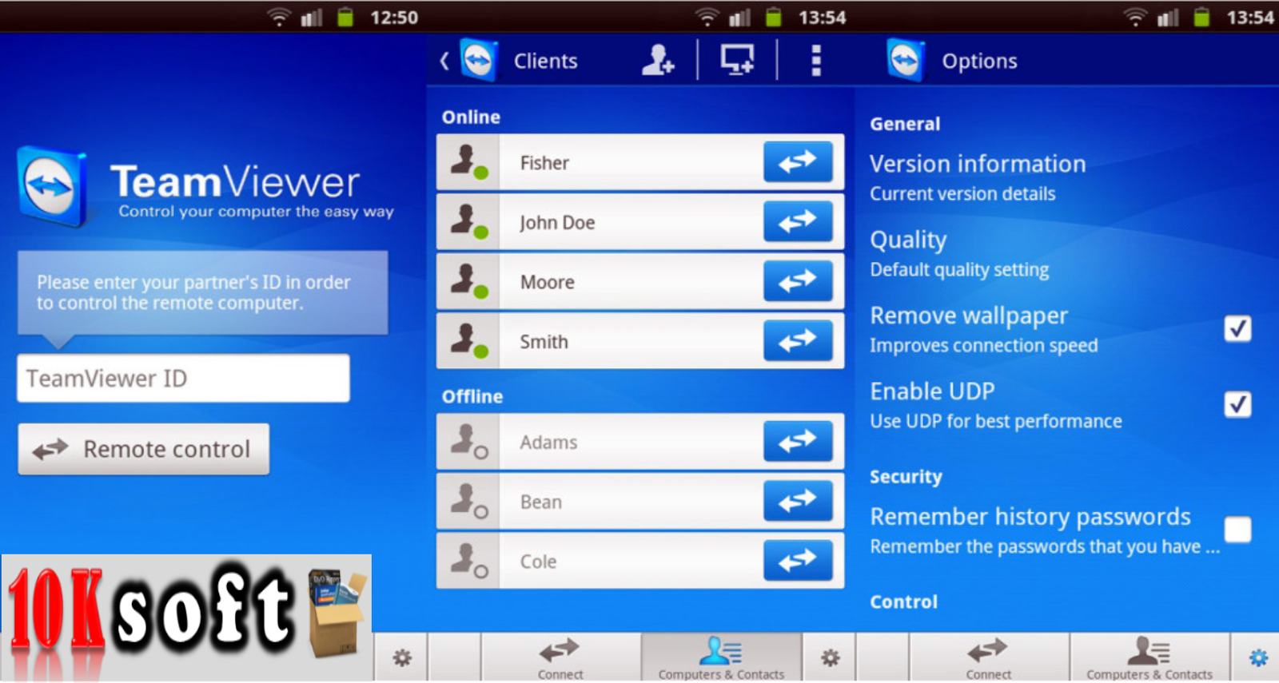
Task: Click Smith's online contact avatar
Action: pyautogui.click(x=468, y=341)
